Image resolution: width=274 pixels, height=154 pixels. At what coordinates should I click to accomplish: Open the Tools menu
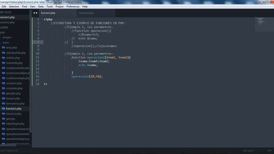(50, 7)
